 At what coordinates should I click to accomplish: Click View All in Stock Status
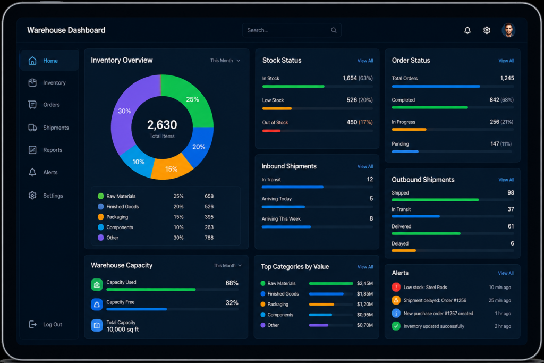pos(365,61)
